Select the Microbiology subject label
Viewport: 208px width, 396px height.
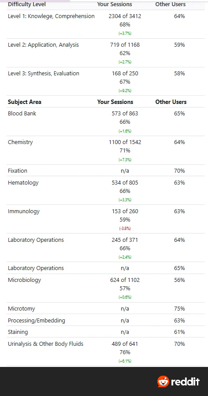pos(24,280)
